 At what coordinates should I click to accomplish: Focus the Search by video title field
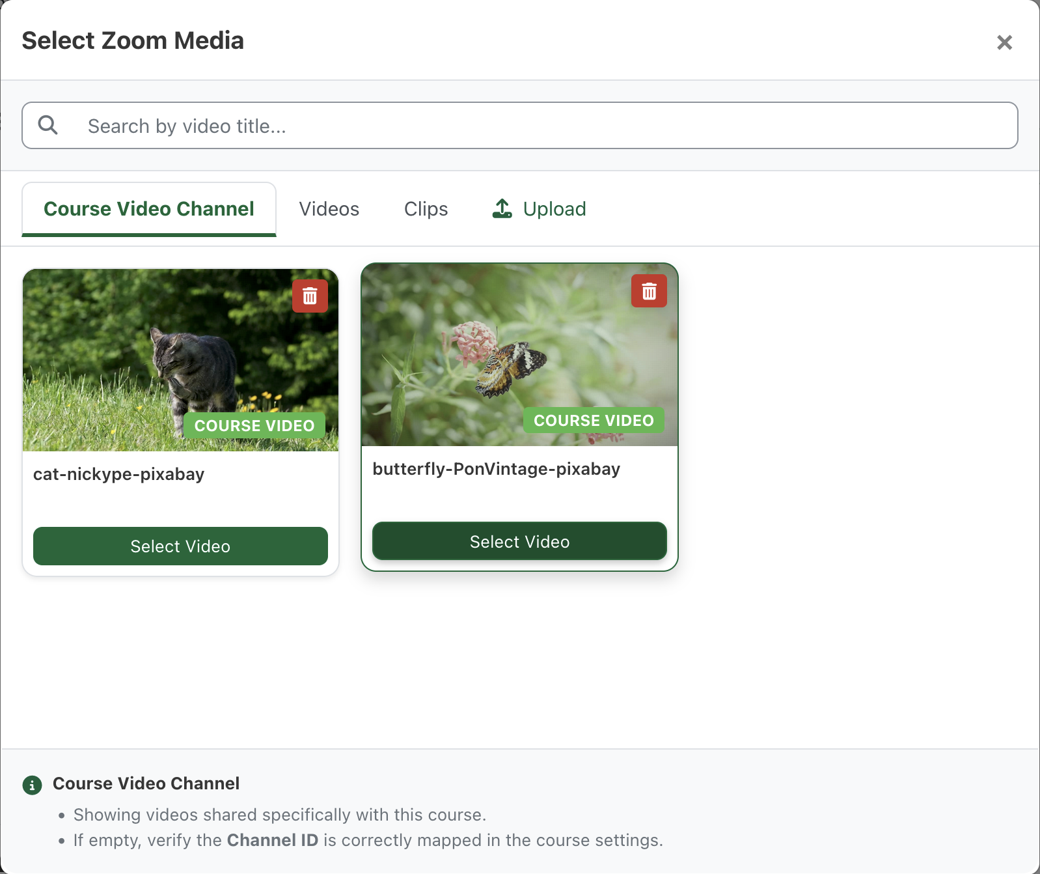[520, 125]
